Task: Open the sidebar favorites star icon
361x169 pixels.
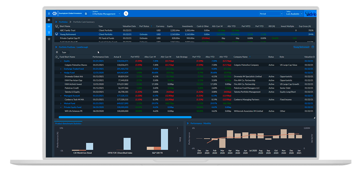Action: [x=49, y=39]
